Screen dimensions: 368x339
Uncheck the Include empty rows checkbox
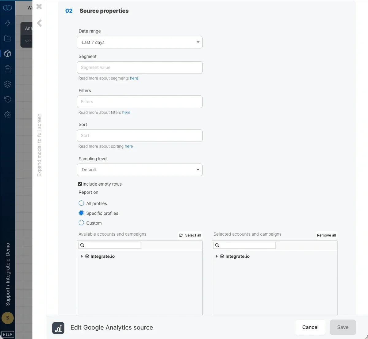(80, 183)
